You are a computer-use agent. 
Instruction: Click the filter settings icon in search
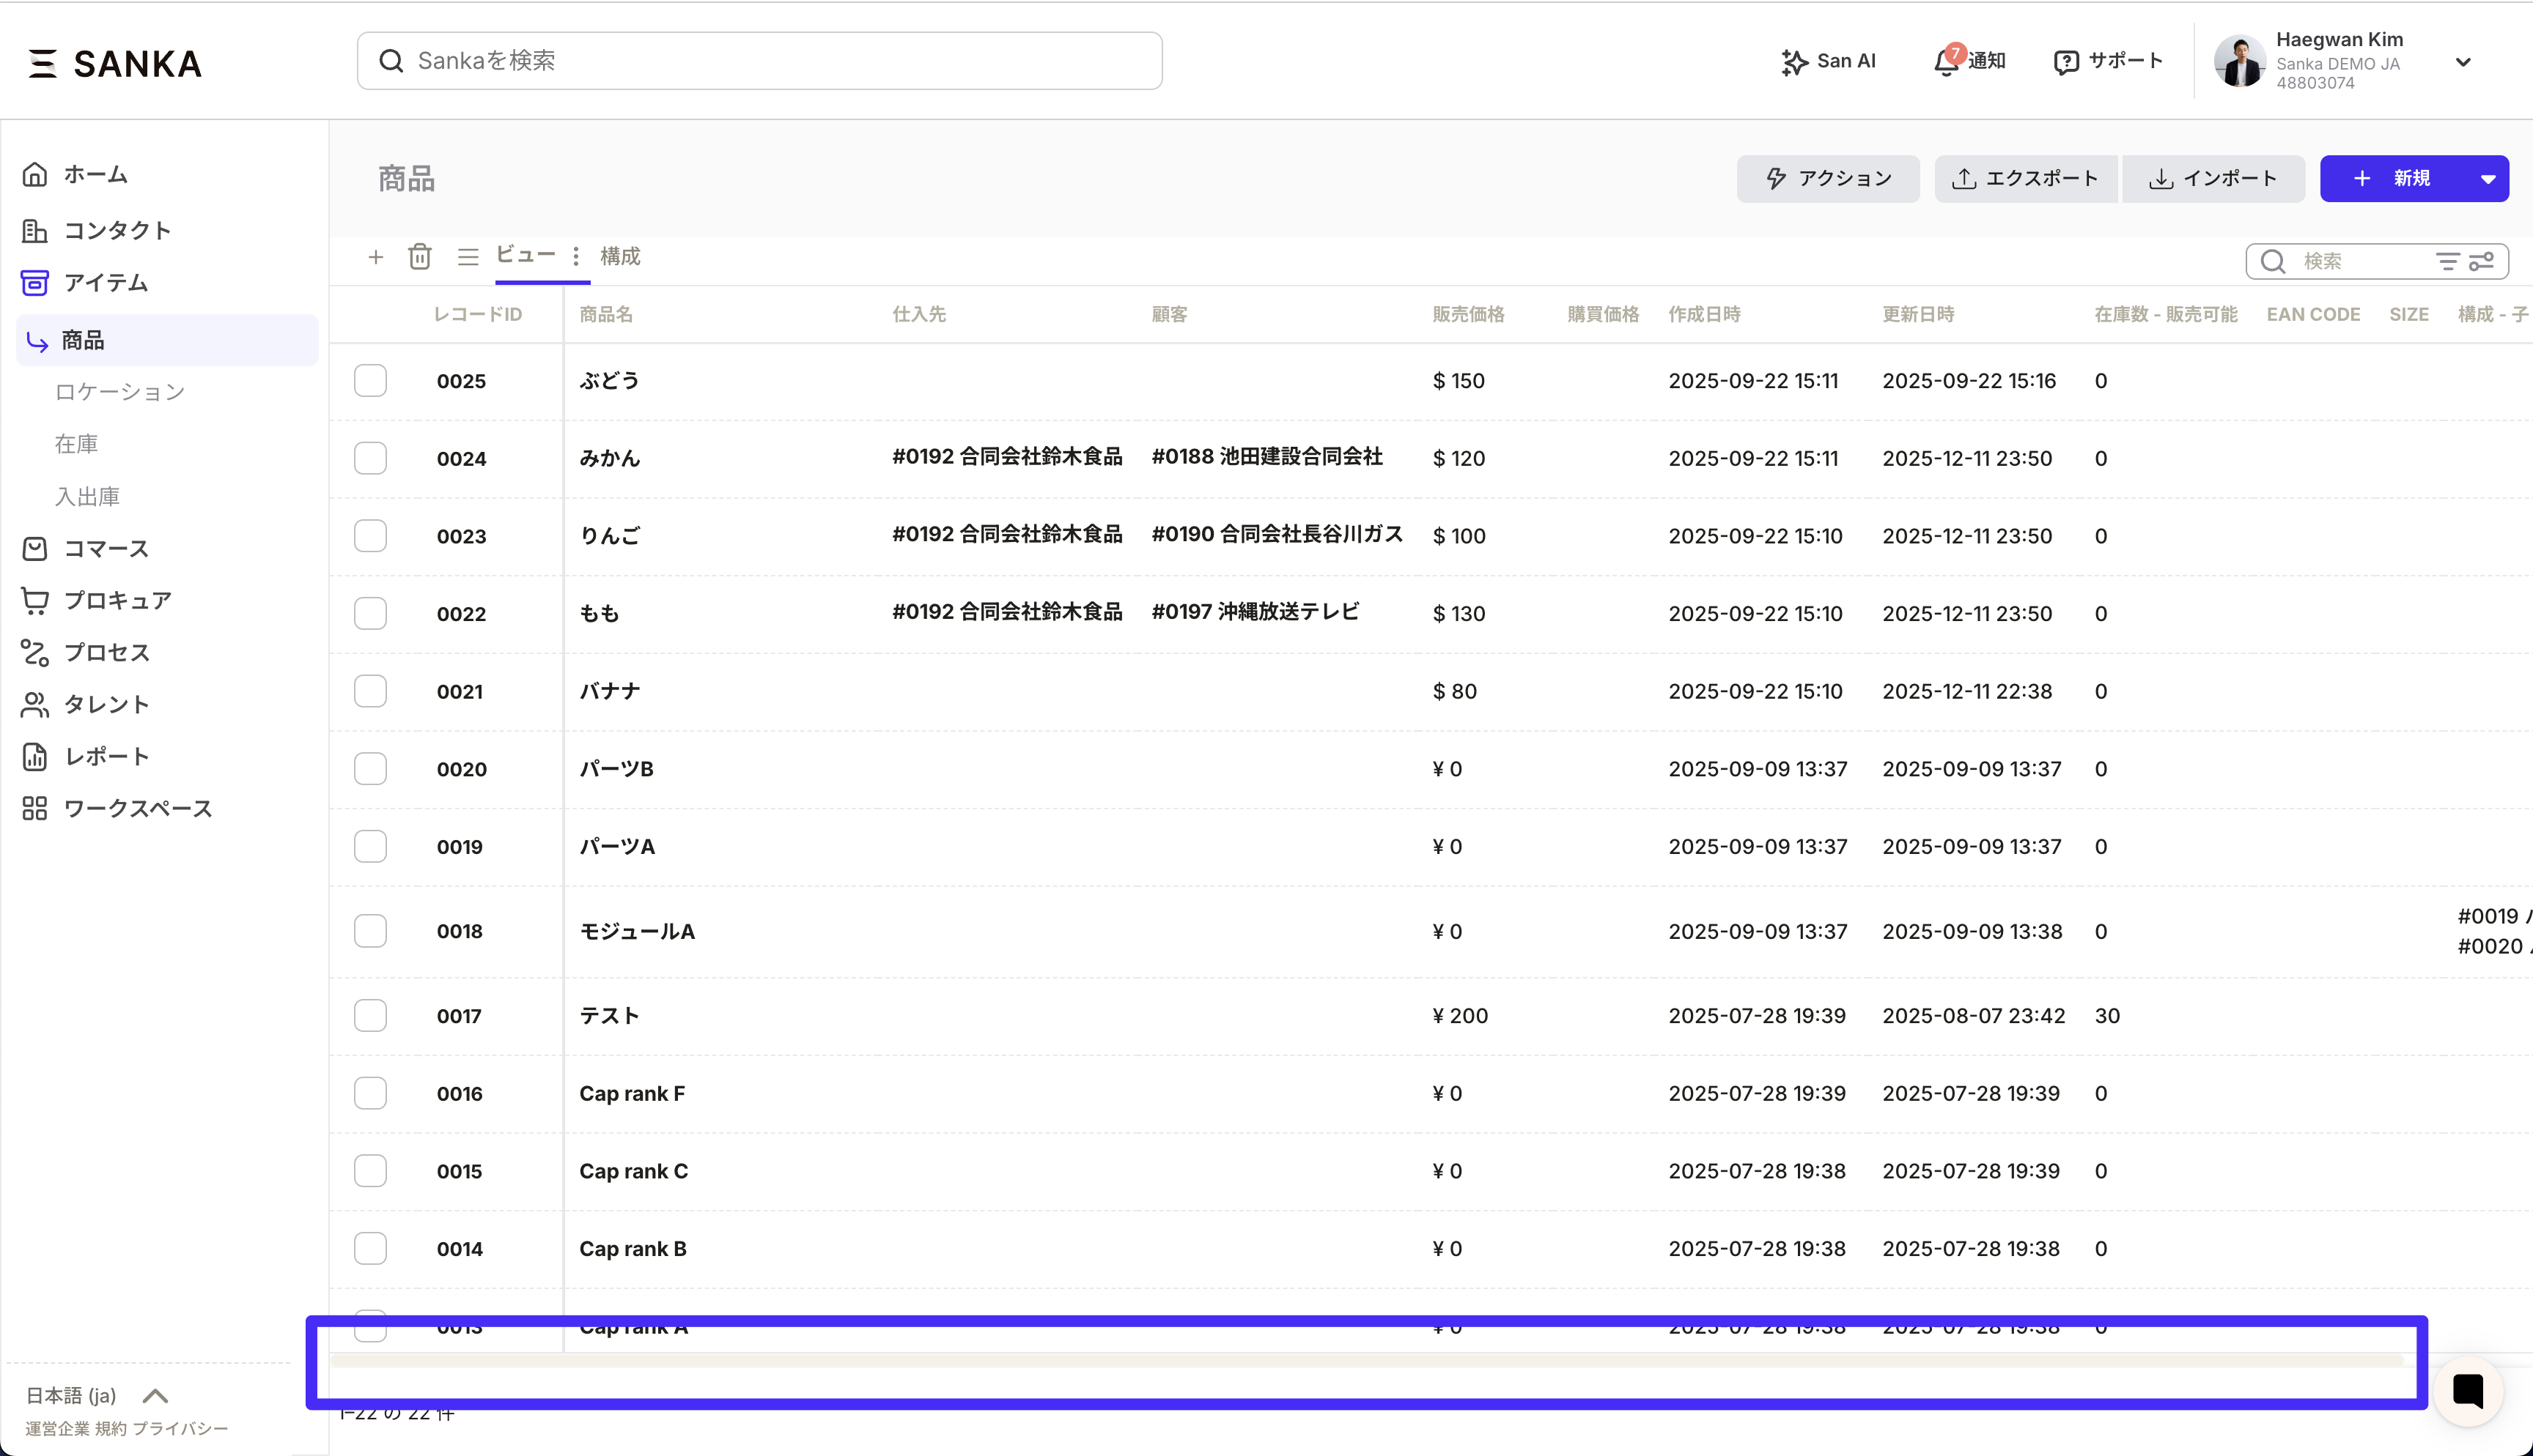pyautogui.click(x=2481, y=261)
